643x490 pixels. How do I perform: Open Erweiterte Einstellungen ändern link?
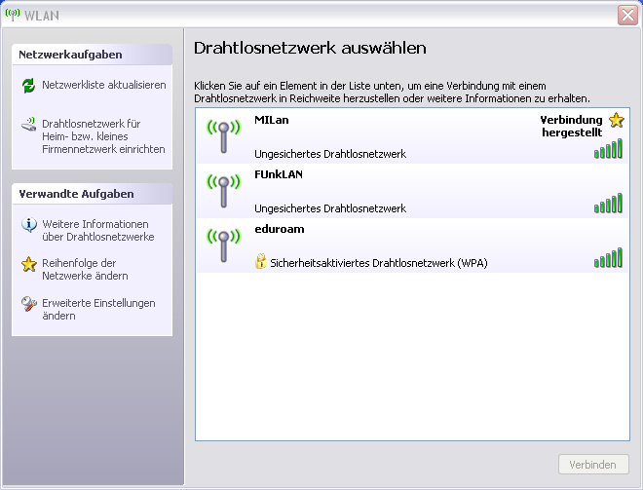coord(97,310)
